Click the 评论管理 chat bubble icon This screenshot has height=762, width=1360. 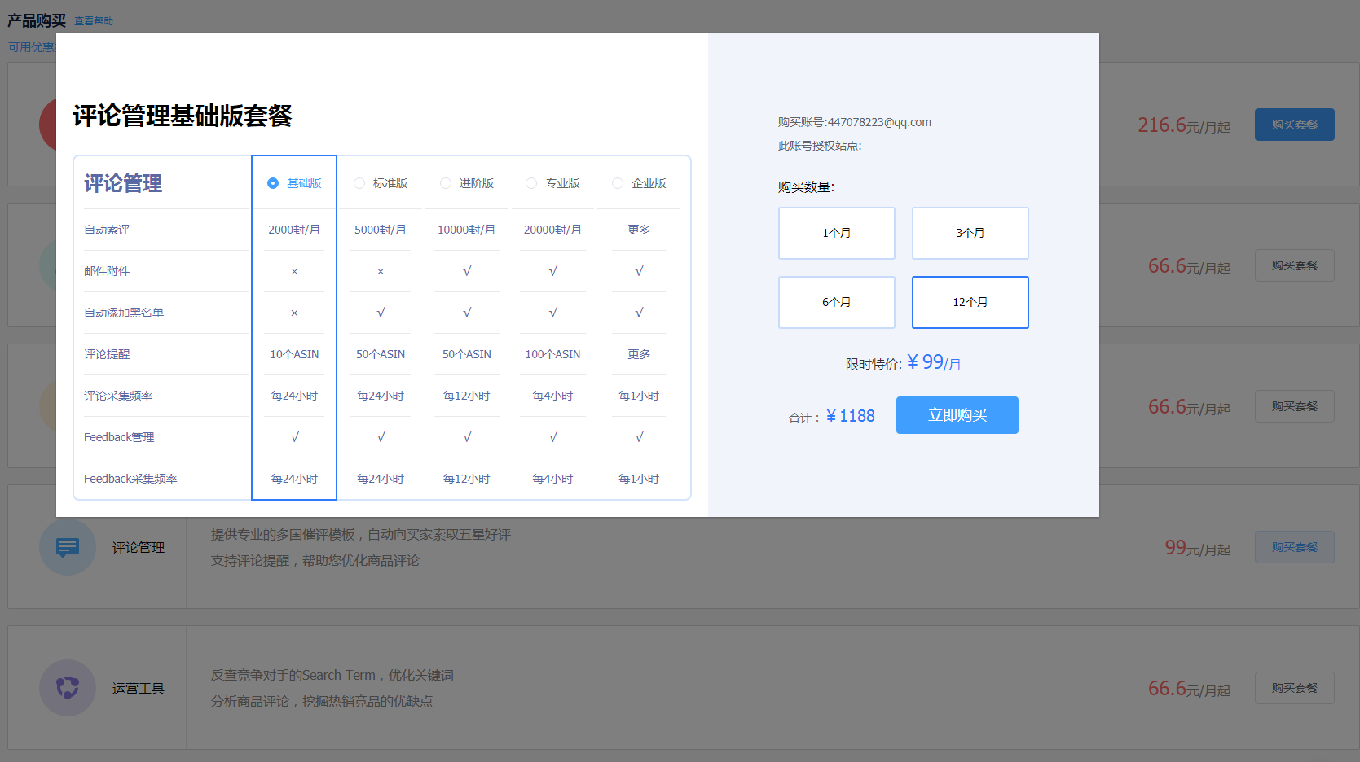point(68,547)
